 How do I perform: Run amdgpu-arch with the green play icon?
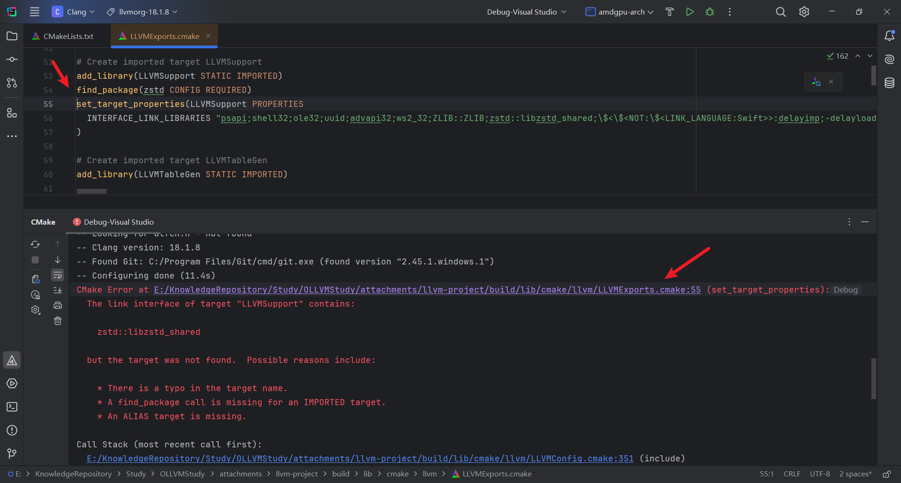click(689, 12)
